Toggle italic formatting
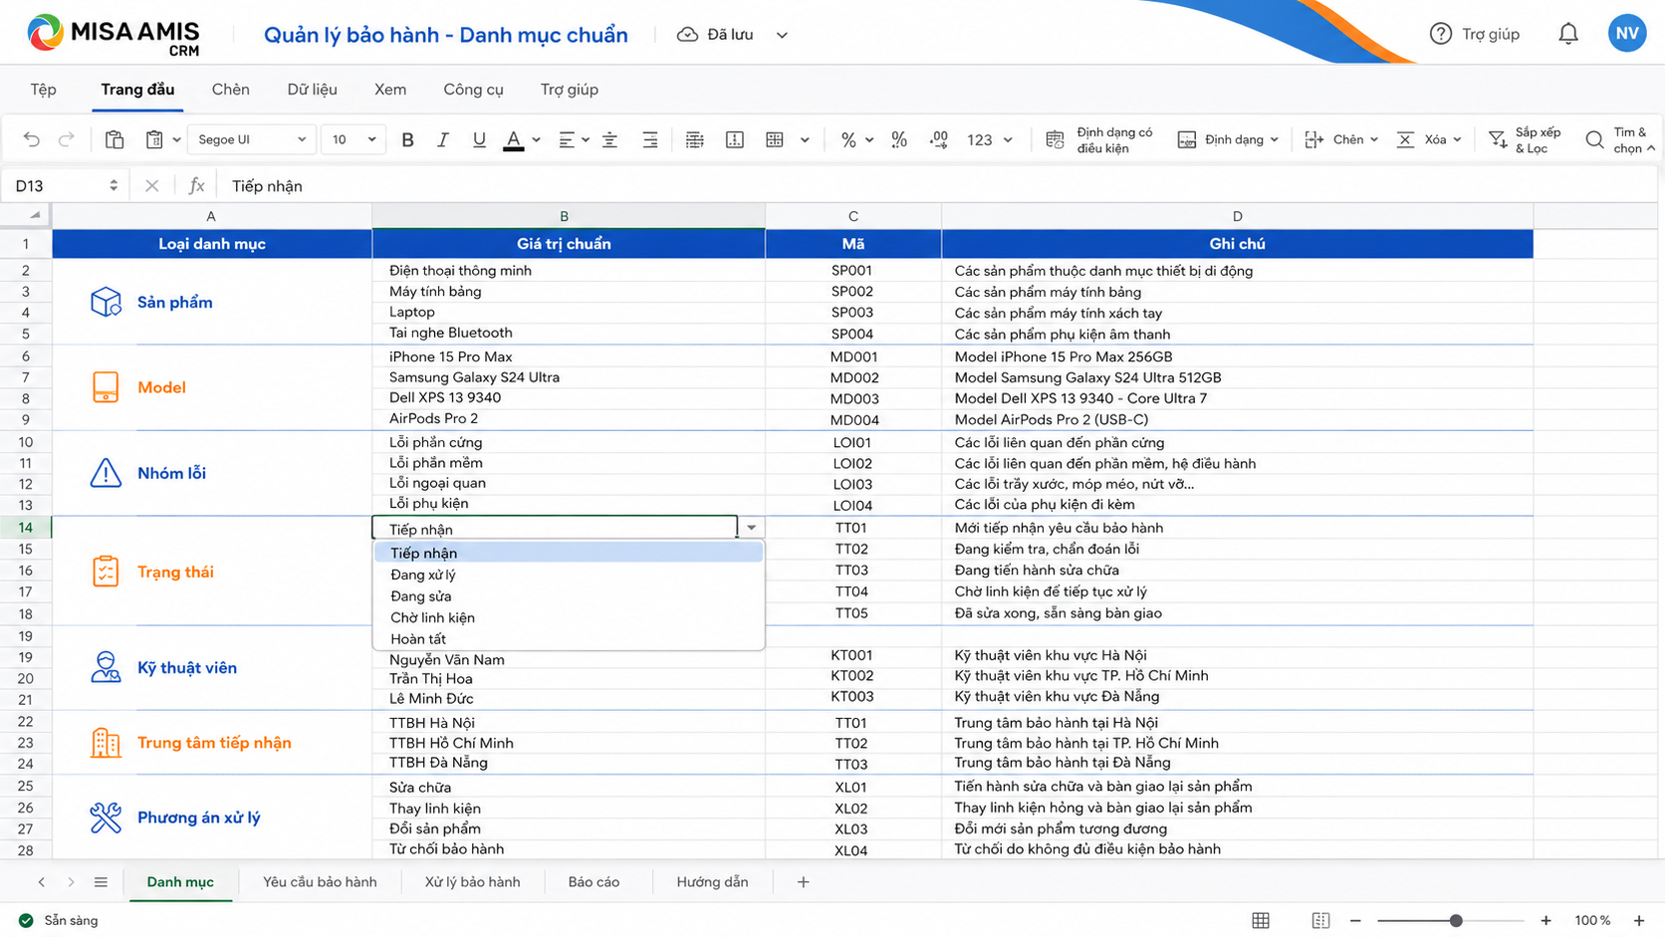Image resolution: width=1665 pixels, height=937 pixels. pyautogui.click(x=443, y=139)
